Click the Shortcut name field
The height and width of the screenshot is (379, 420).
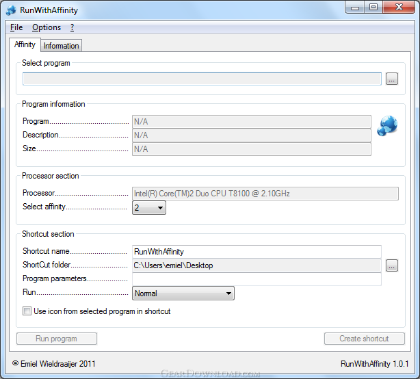pyautogui.click(x=257, y=252)
